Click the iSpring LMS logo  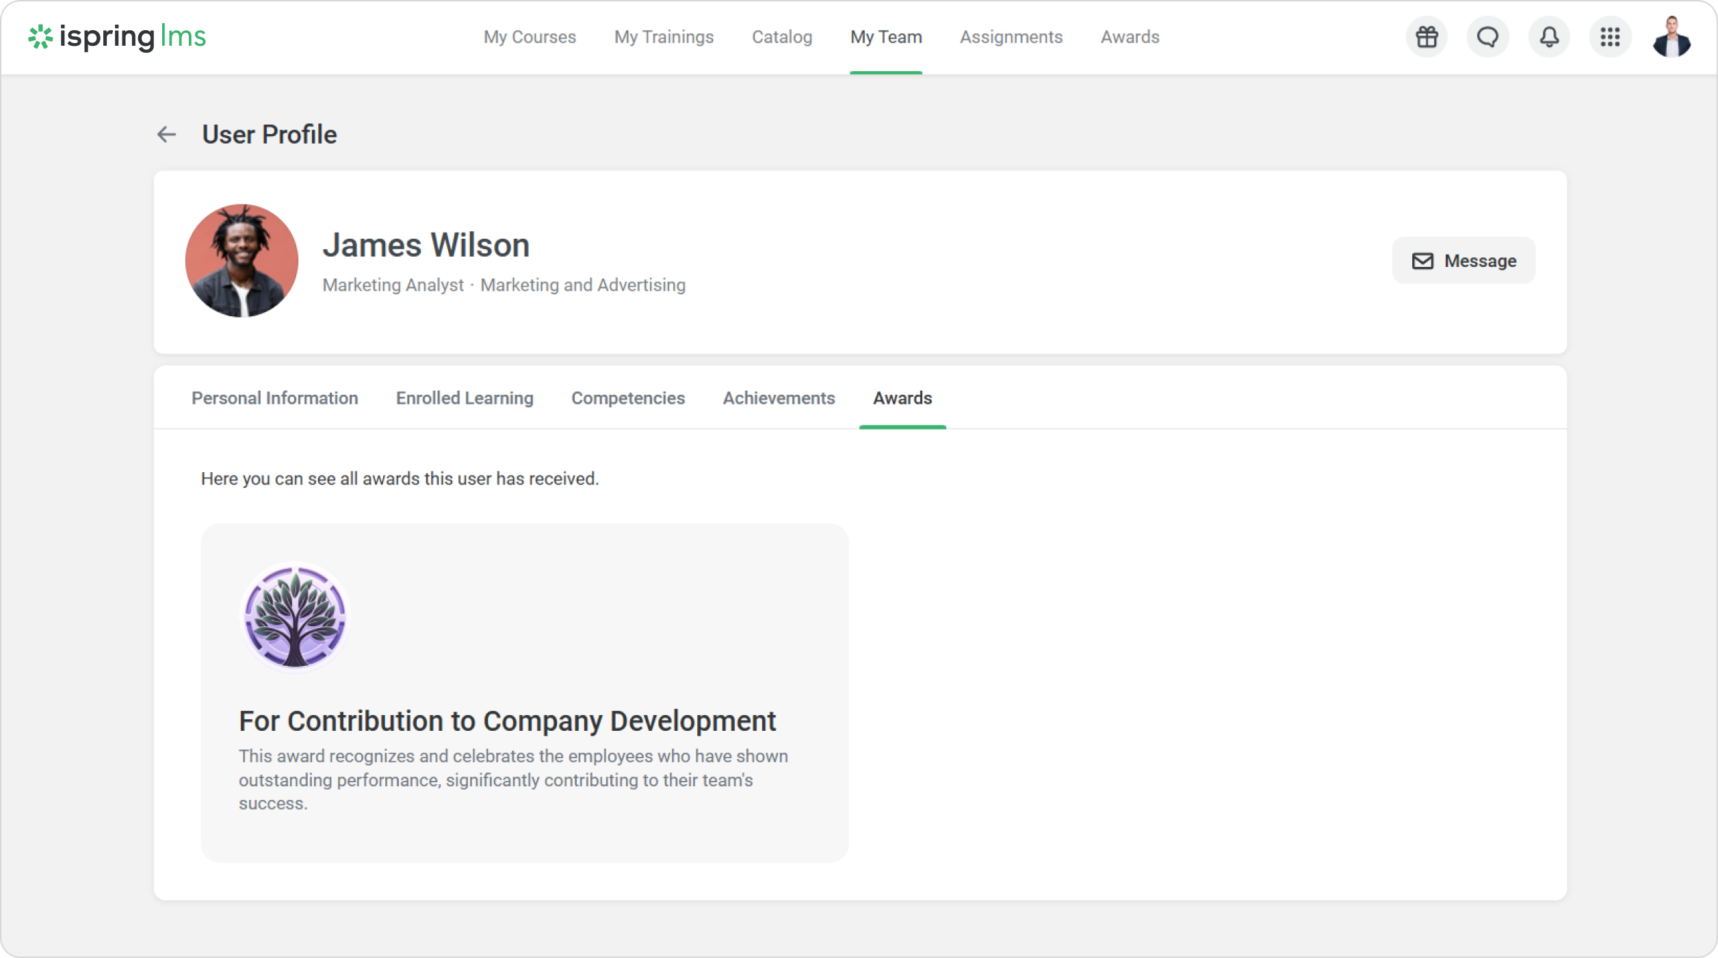tap(117, 37)
